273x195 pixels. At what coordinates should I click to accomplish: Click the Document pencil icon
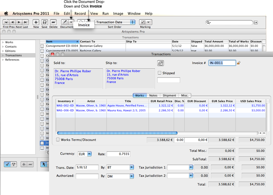65,22
